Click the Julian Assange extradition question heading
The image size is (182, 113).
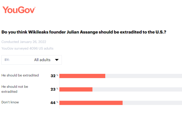pos(84,32)
